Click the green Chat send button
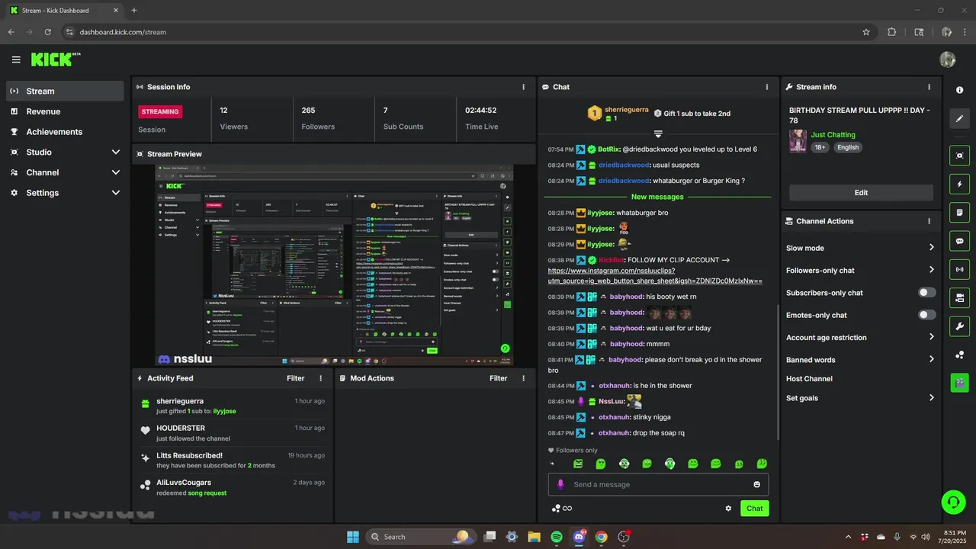Viewport: 976px width, 549px height. click(x=754, y=508)
